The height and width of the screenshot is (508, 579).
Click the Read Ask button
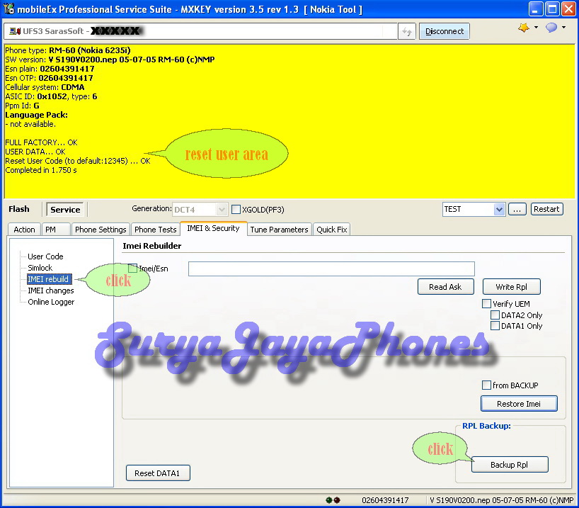click(x=445, y=287)
